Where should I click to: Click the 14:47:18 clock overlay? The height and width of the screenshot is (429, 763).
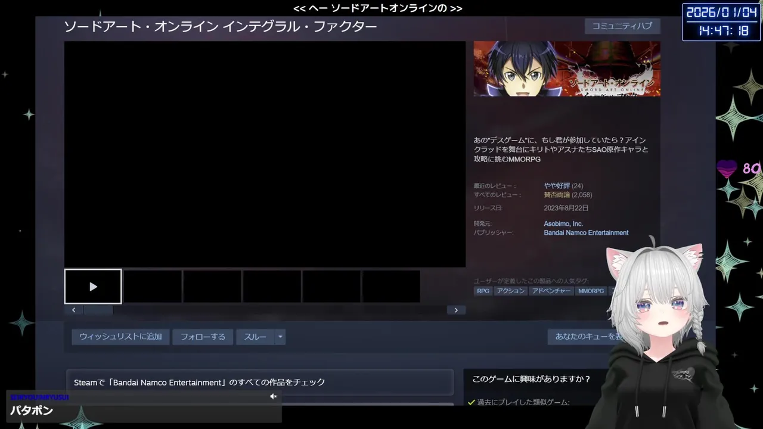click(x=722, y=31)
